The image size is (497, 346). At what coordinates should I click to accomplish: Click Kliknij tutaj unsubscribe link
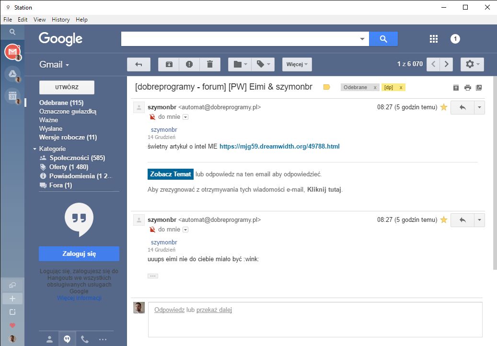[324, 190]
